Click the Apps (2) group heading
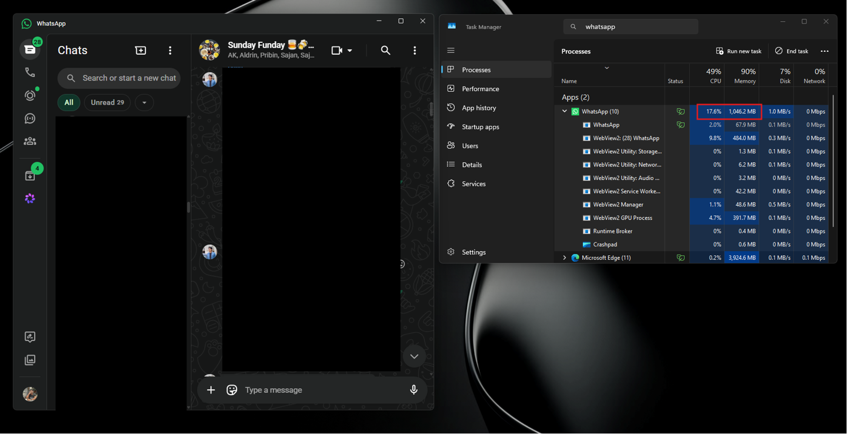The width and height of the screenshot is (847, 434). coord(575,97)
